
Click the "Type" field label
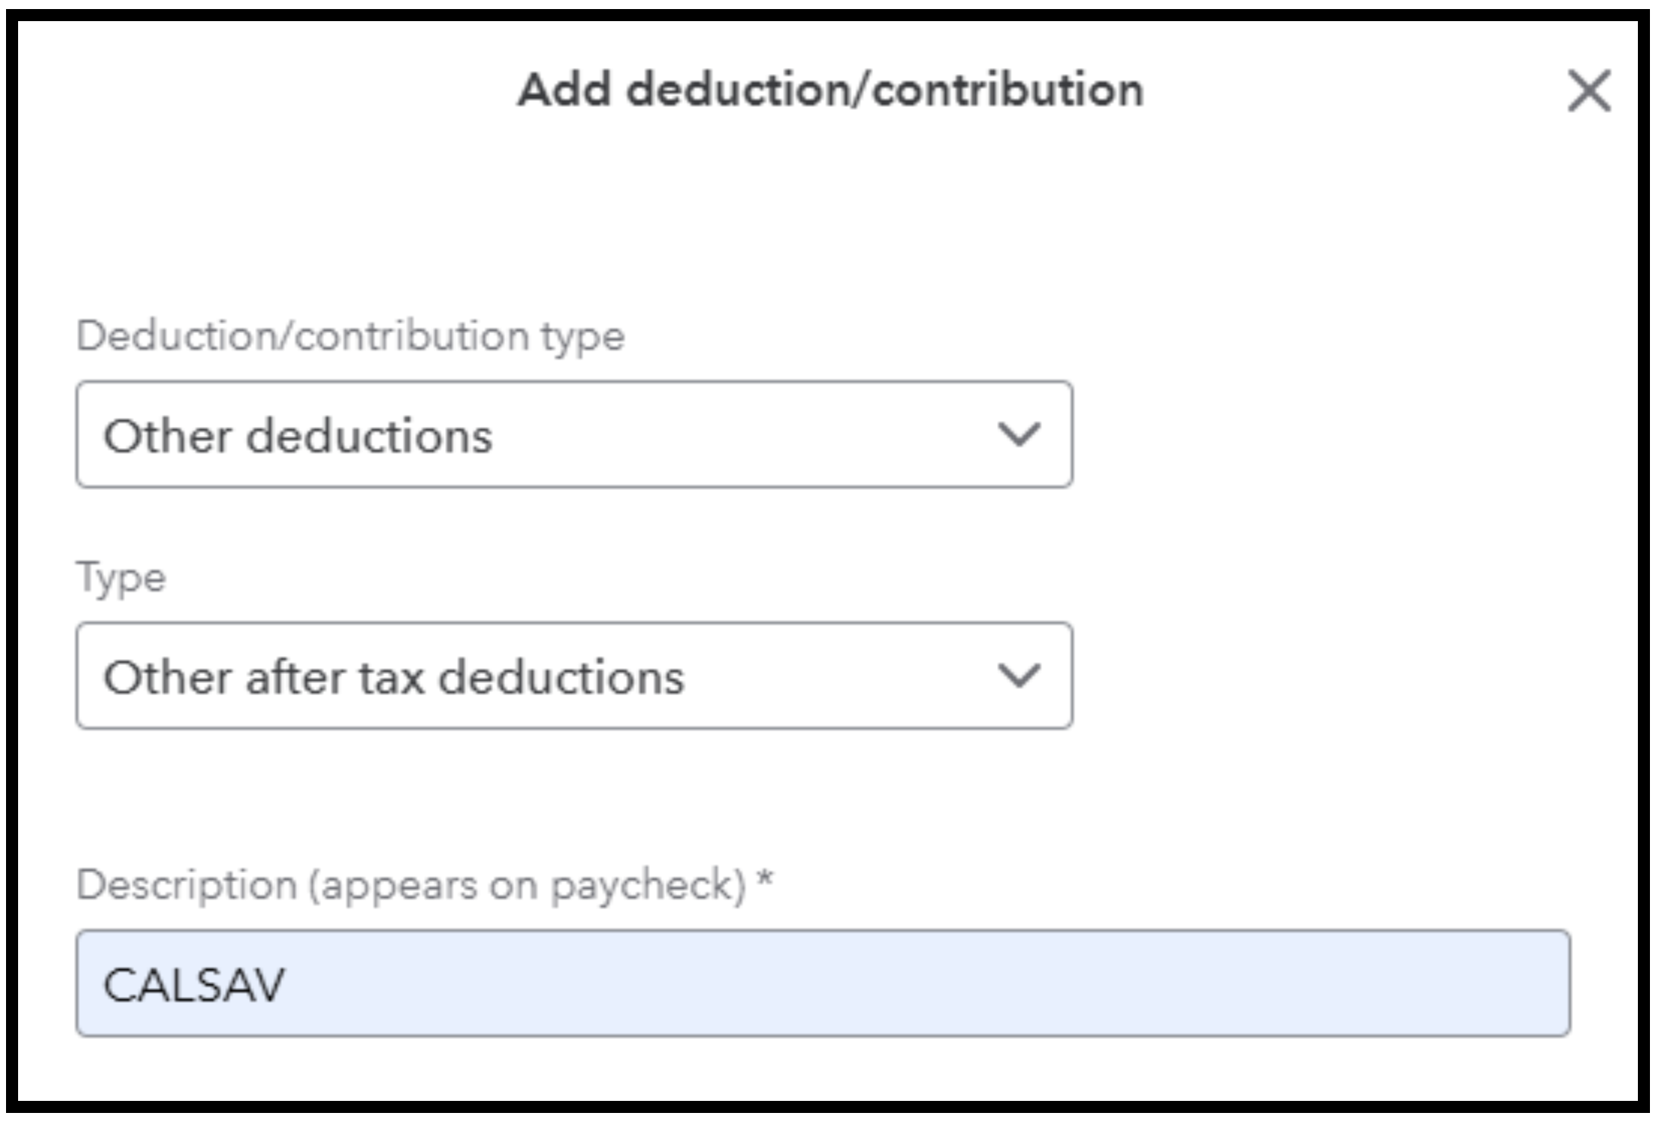121,578
